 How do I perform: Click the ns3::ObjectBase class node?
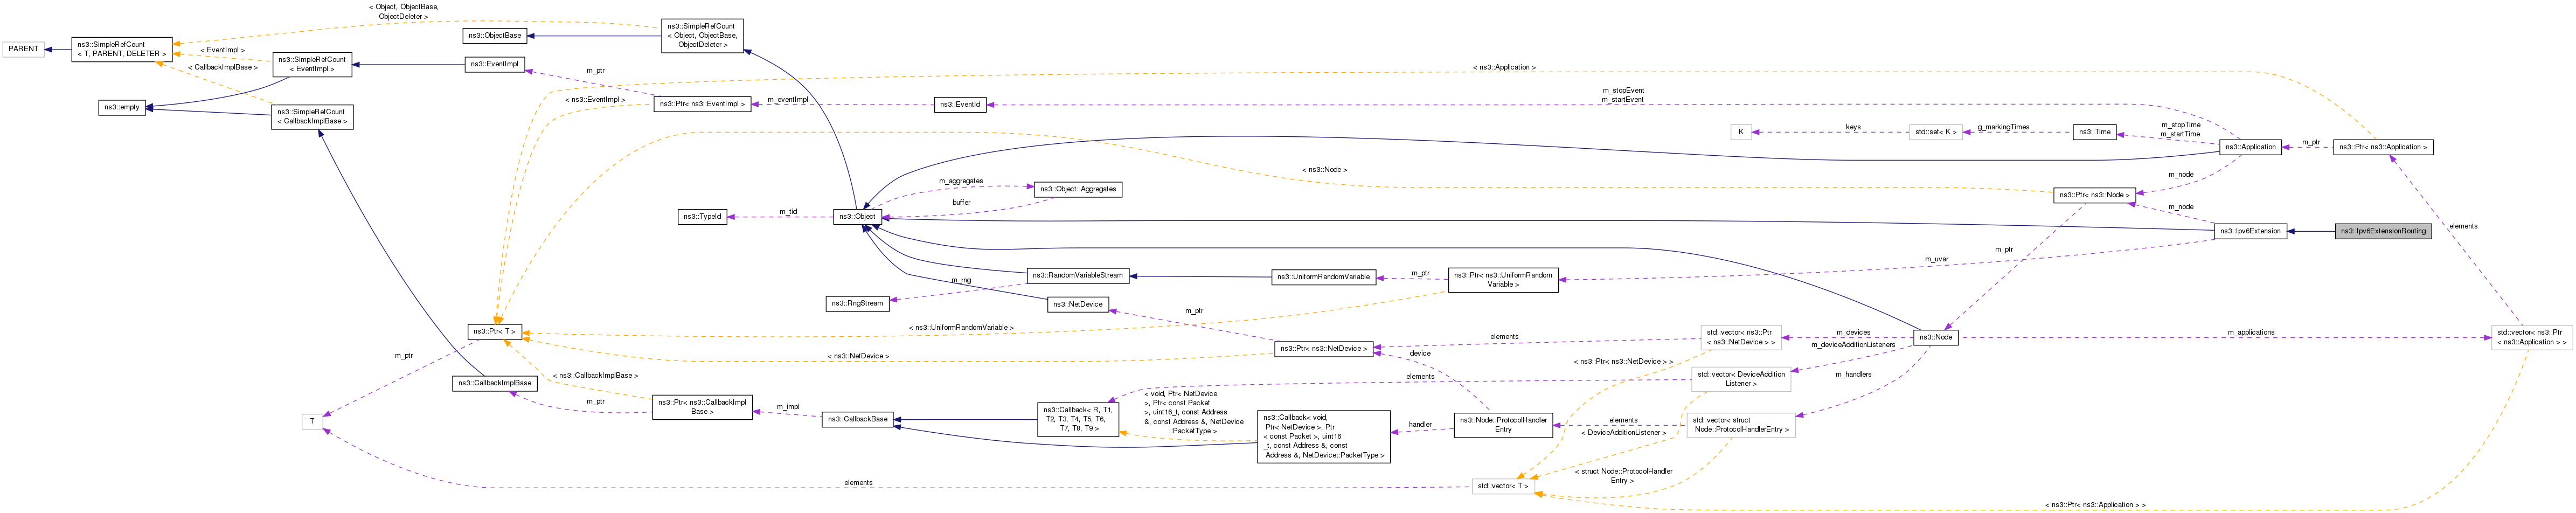495,36
